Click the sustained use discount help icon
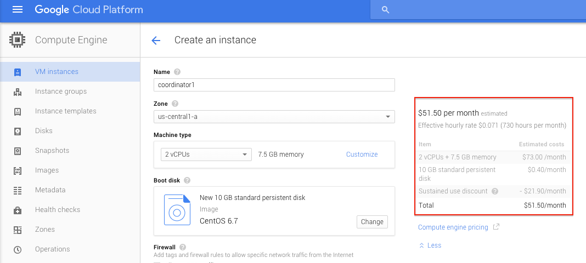The height and width of the screenshot is (263, 586). [x=495, y=191]
